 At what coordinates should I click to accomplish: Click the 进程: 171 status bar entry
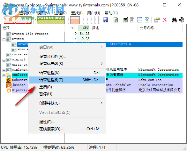tap(97, 147)
